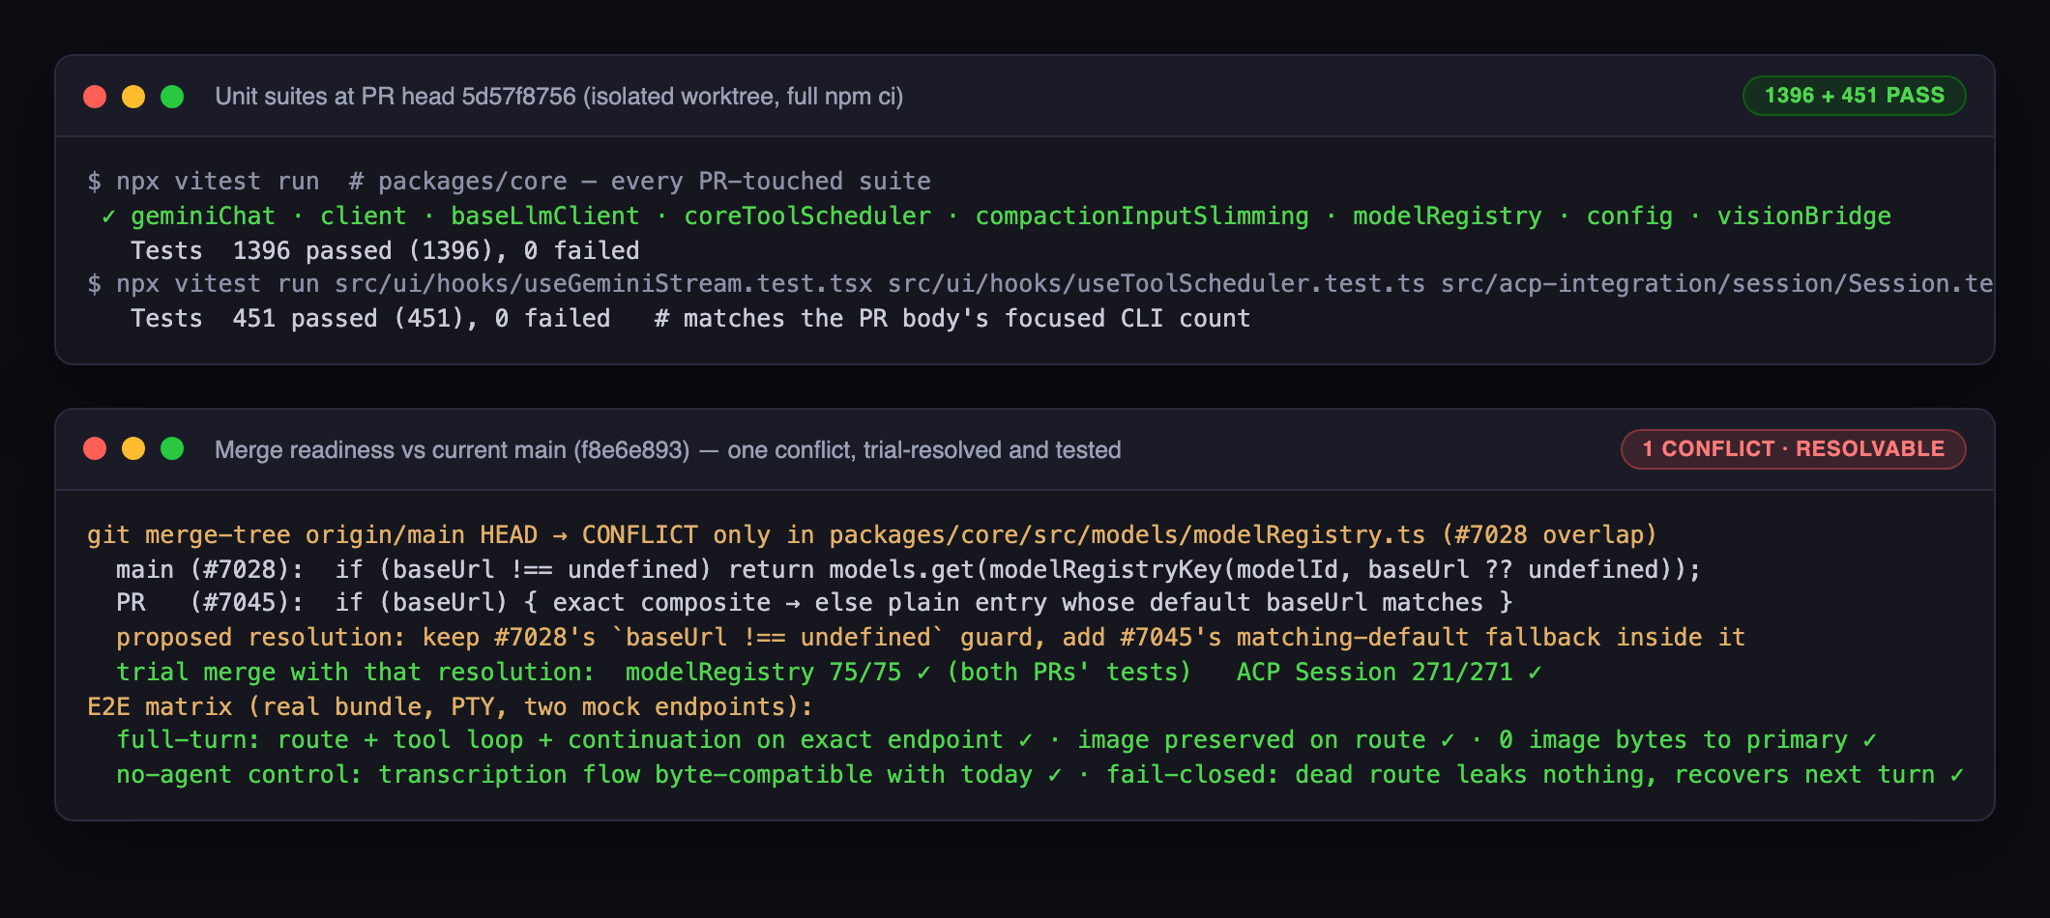The height and width of the screenshot is (918, 2050).
Task: Click the 'Tests 451 passed (451), 0 failed' result
Action: [370, 319]
